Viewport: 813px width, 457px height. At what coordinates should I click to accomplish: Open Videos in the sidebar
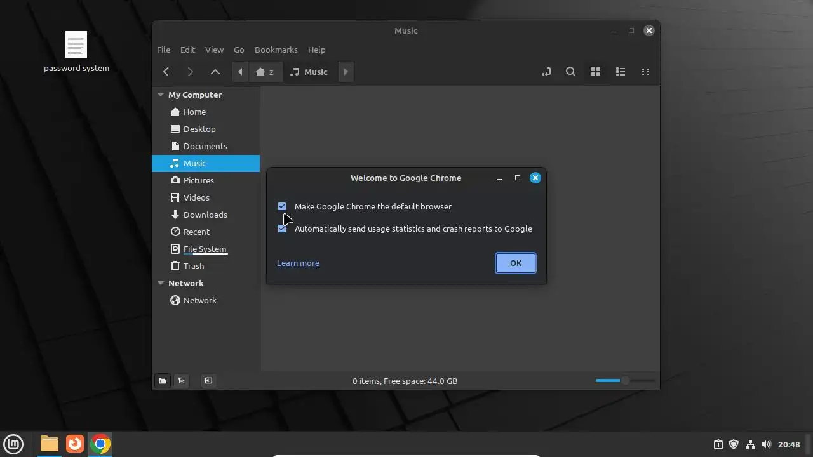click(206, 197)
